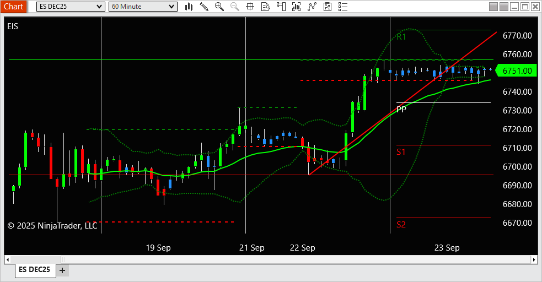542x282 pixels.
Task: Click the 6670.00 price axis label
Action: click(x=517, y=223)
